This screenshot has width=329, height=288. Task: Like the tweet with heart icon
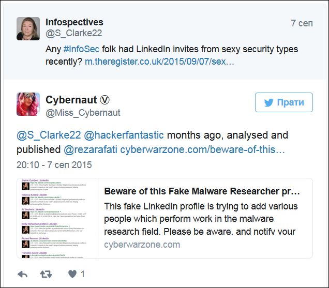[x=73, y=274]
